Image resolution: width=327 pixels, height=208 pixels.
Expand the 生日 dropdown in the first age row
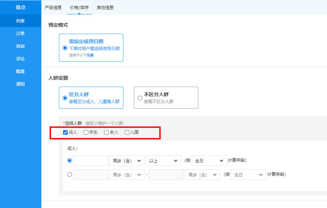click(x=209, y=161)
